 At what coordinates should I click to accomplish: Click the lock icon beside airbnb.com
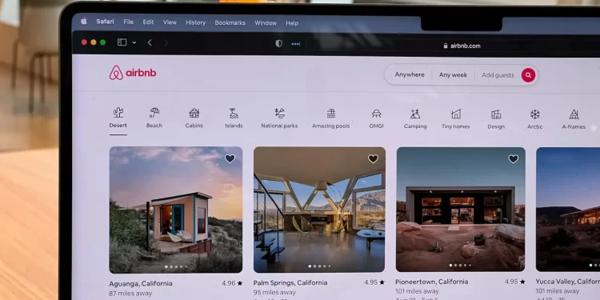pyautogui.click(x=446, y=46)
